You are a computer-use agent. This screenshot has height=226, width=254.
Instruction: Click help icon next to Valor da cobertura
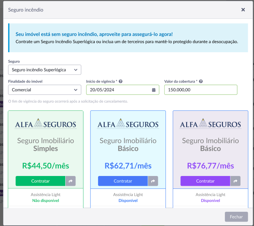coord(201,81)
